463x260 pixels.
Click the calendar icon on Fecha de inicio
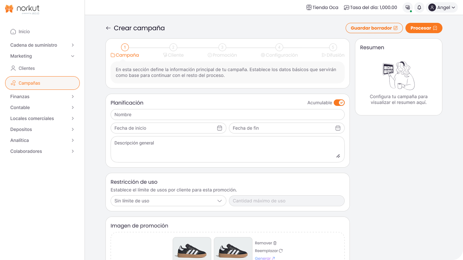click(220, 128)
